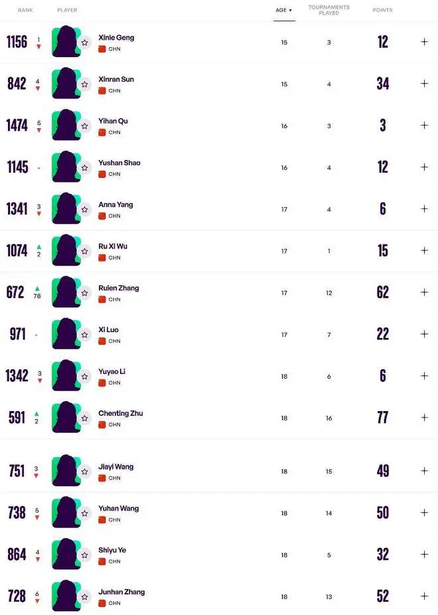
Task: Expand Xinran Sun's row with the plus
Action: [x=424, y=84]
